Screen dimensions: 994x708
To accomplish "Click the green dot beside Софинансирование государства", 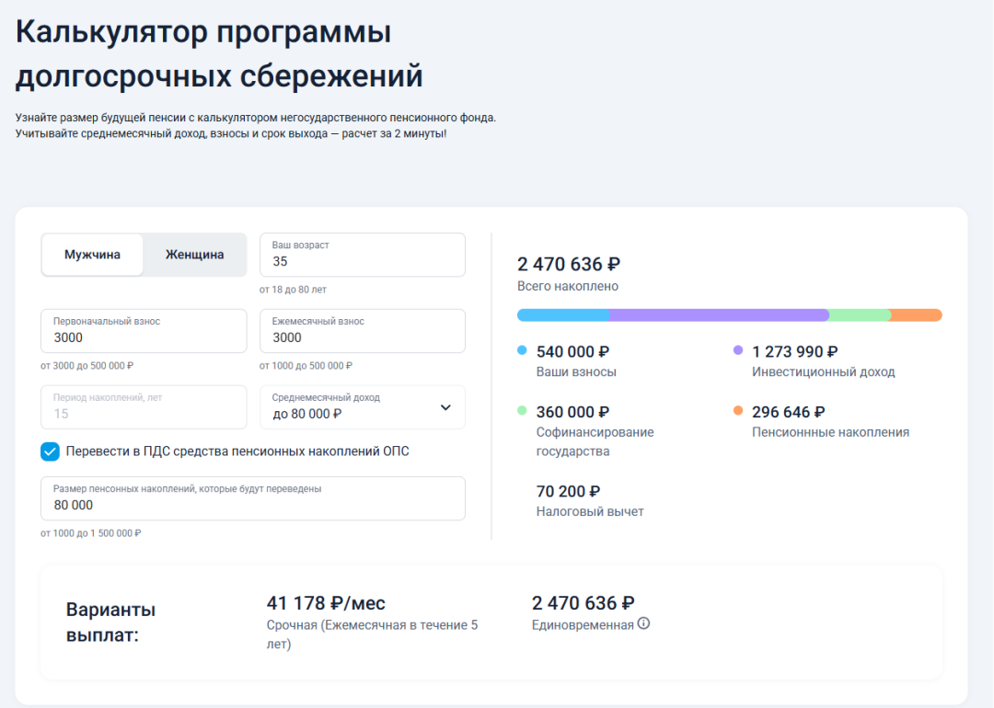I will (x=520, y=409).
